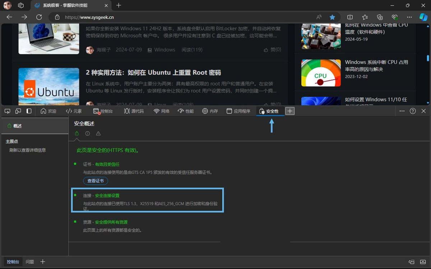Open the 源代码 DevTools tab
The height and width of the screenshot is (269, 431).
(134, 111)
